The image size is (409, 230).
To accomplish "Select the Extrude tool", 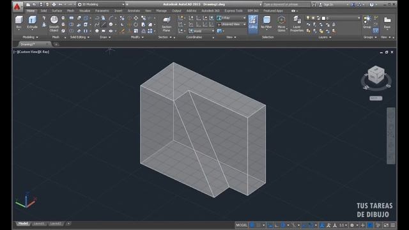I will [33, 22].
